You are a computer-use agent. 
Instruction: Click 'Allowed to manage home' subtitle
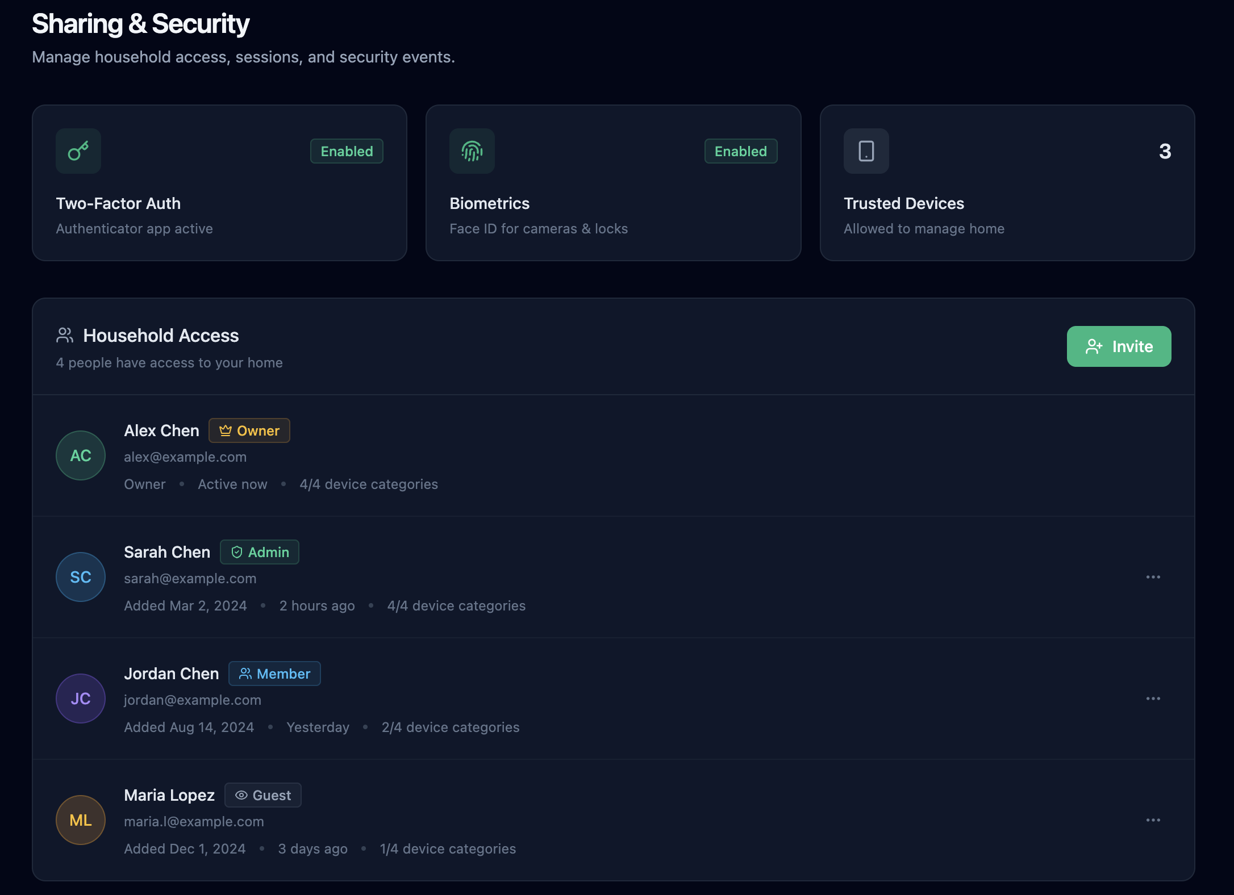(924, 229)
